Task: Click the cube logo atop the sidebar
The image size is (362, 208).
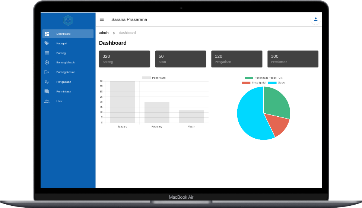Action: tap(68, 20)
